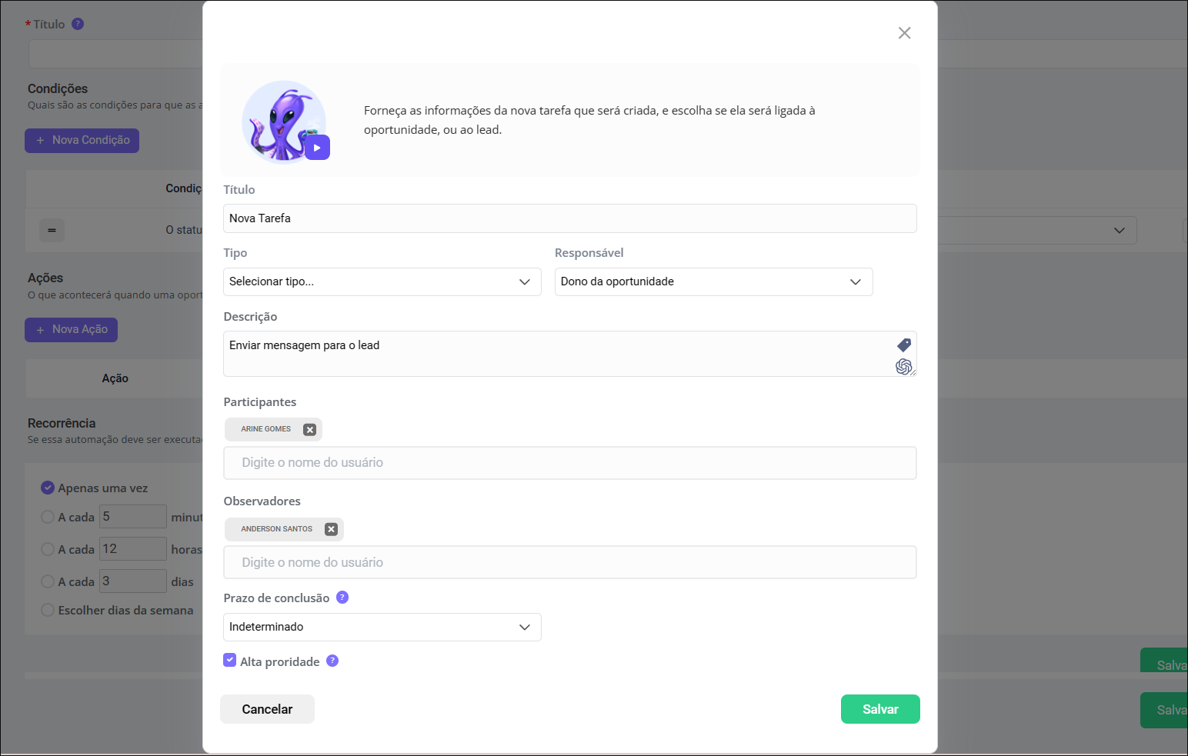Viewport: 1188px width, 756px height.
Task: Choose the Escolher dias da semana option
Action: tap(48, 610)
